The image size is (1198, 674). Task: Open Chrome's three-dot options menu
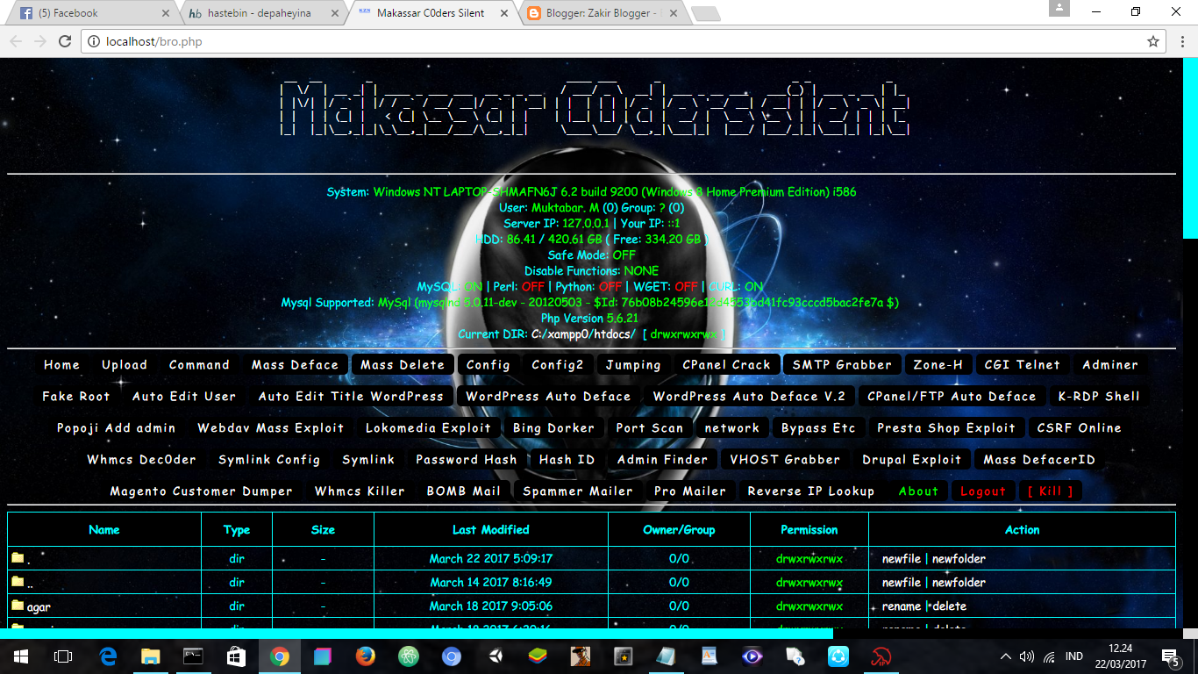pyautogui.click(x=1180, y=40)
